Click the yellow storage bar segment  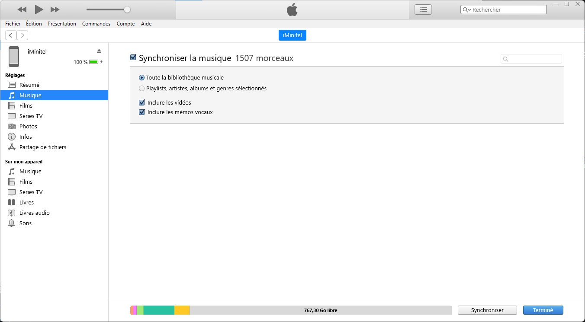pos(182,310)
